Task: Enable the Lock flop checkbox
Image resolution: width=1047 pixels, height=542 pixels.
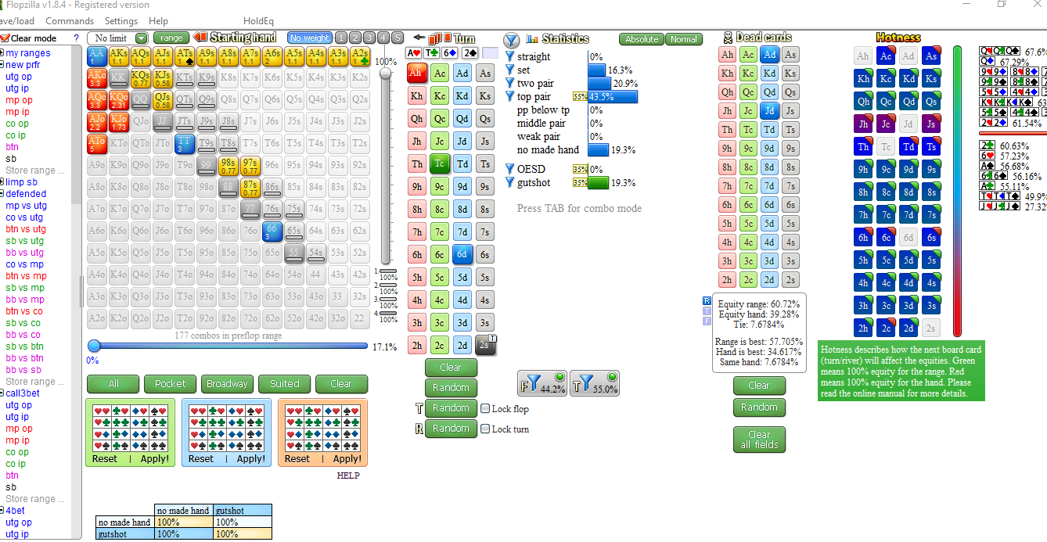Action: click(x=485, y=408)
